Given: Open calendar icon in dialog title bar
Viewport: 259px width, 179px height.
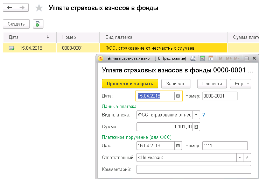Looking at the screenshot, I should 211,58.
